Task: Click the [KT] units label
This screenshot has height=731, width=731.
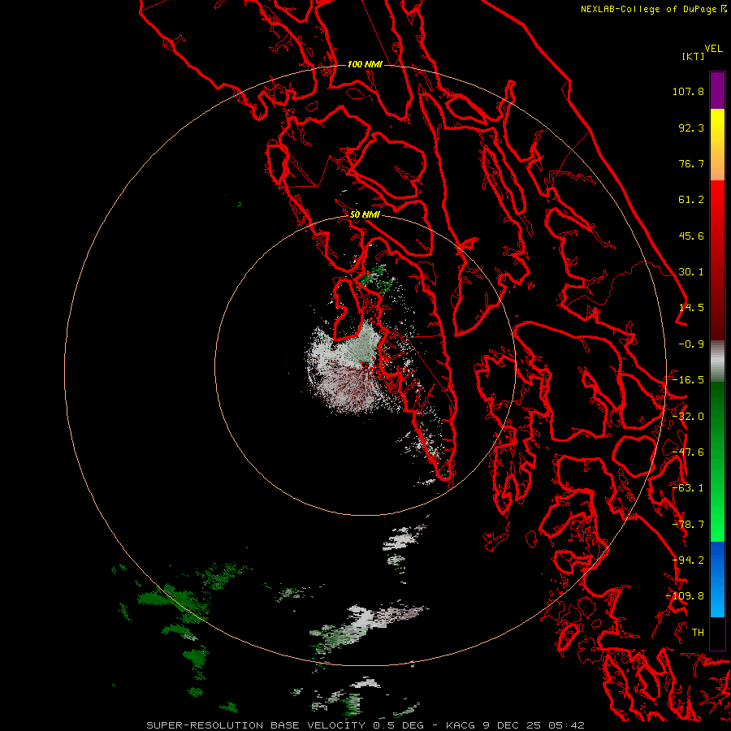Action: pyautogui.click(x=694, y=56)
